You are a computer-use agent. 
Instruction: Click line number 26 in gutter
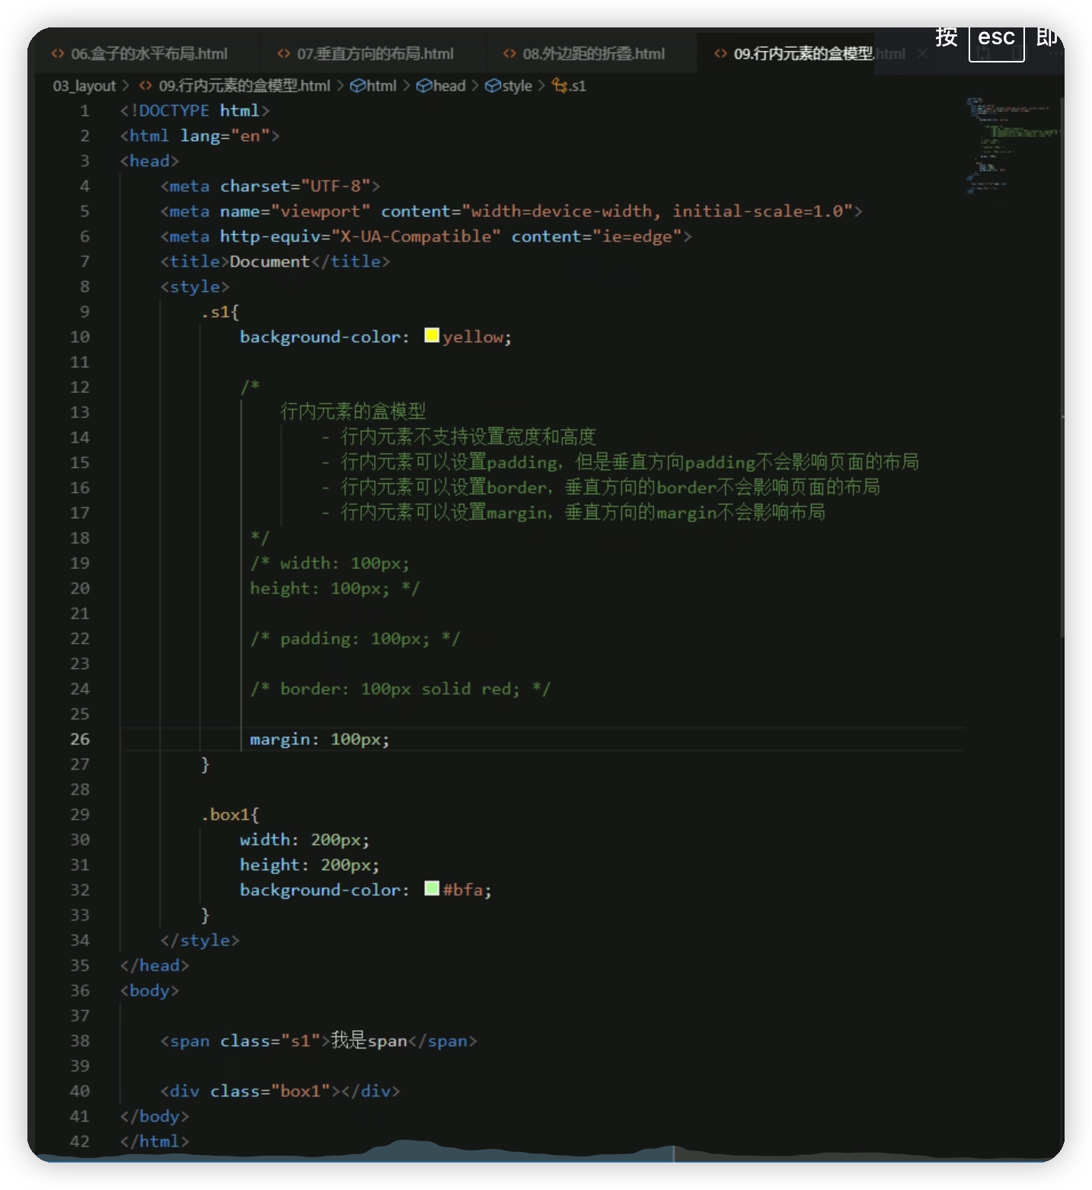click(x=80, y=739)
